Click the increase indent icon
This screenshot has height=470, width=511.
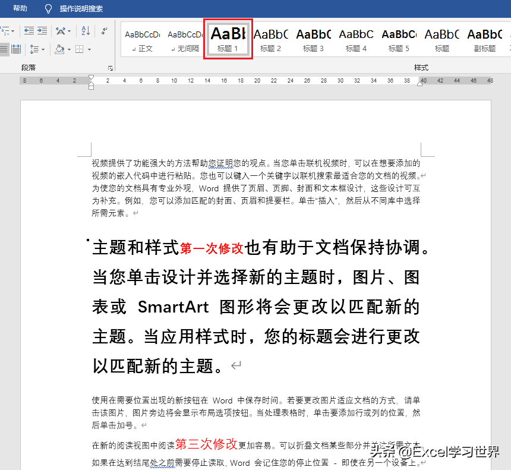pos(43,31)
